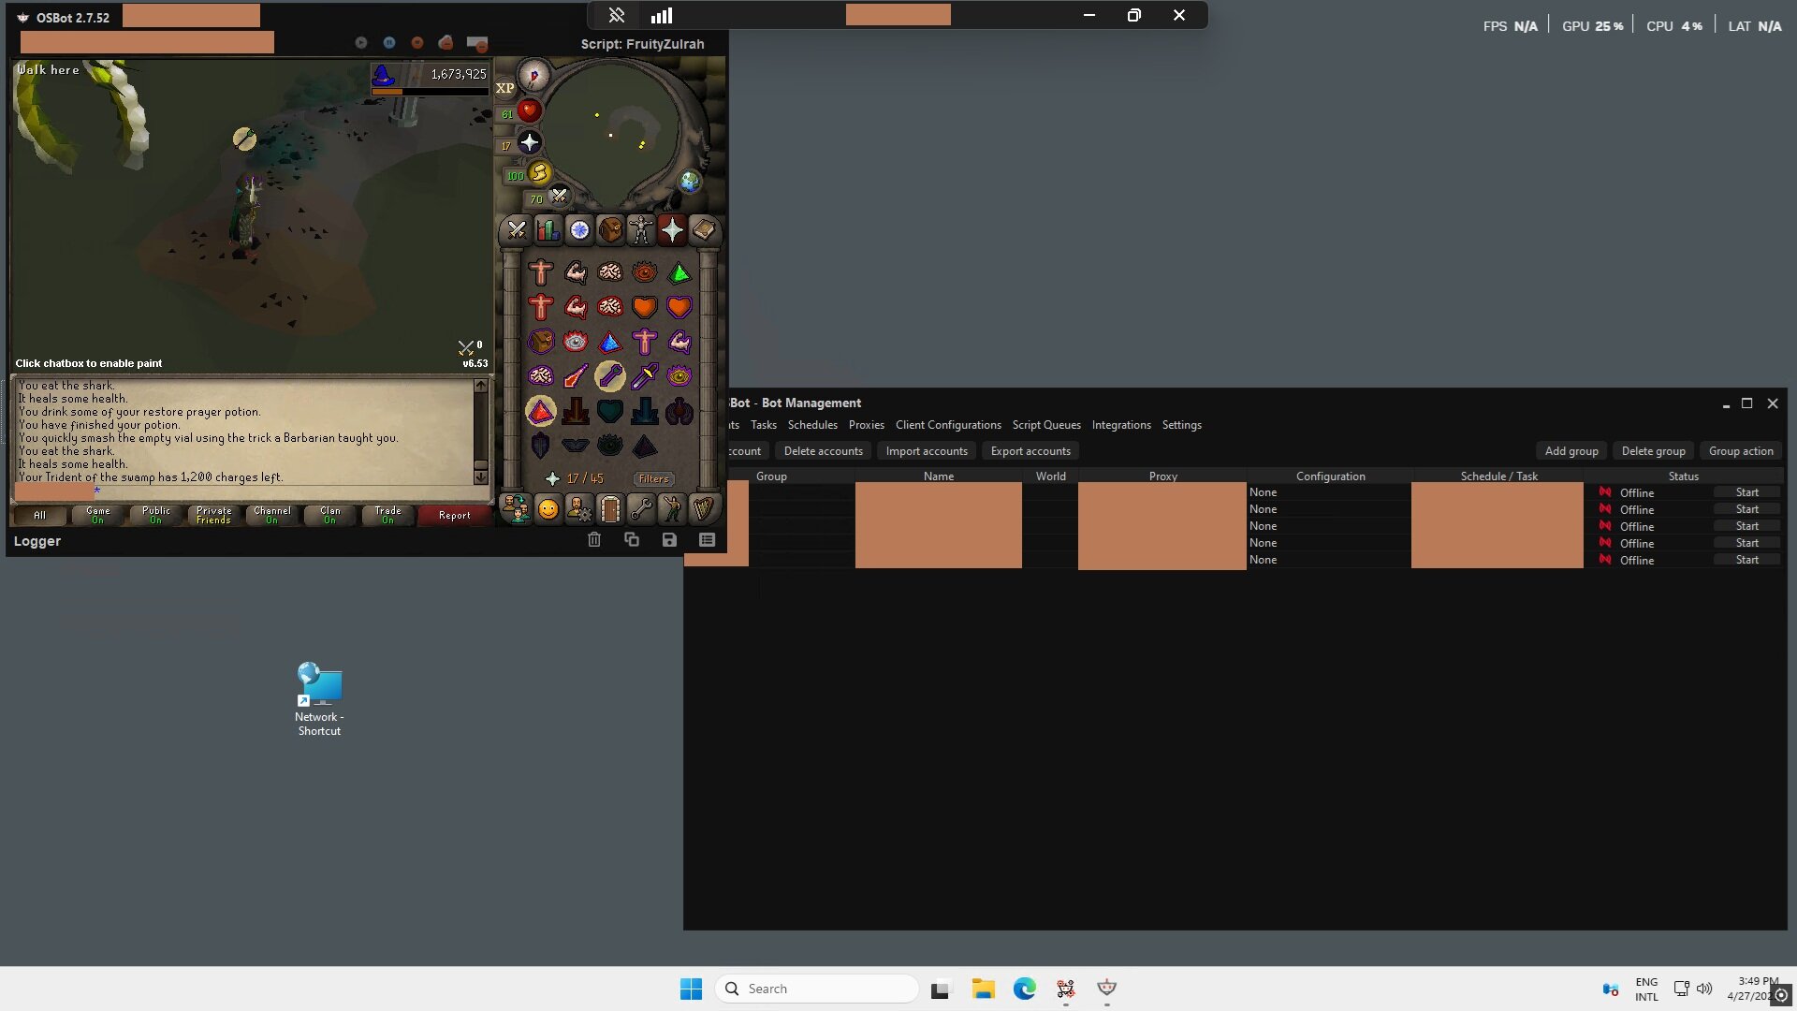
Task: Click the world map globe orb
Action: tap(690, 182)
